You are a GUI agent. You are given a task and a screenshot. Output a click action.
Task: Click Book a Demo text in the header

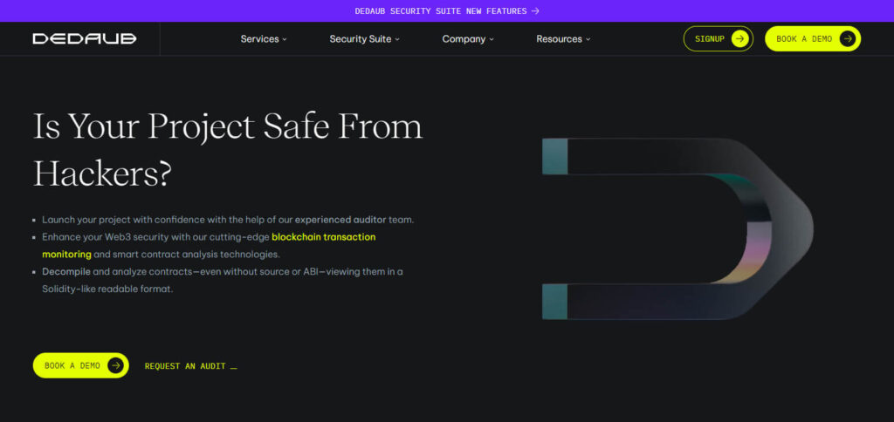pyautogui.click(x=804, y=38)
